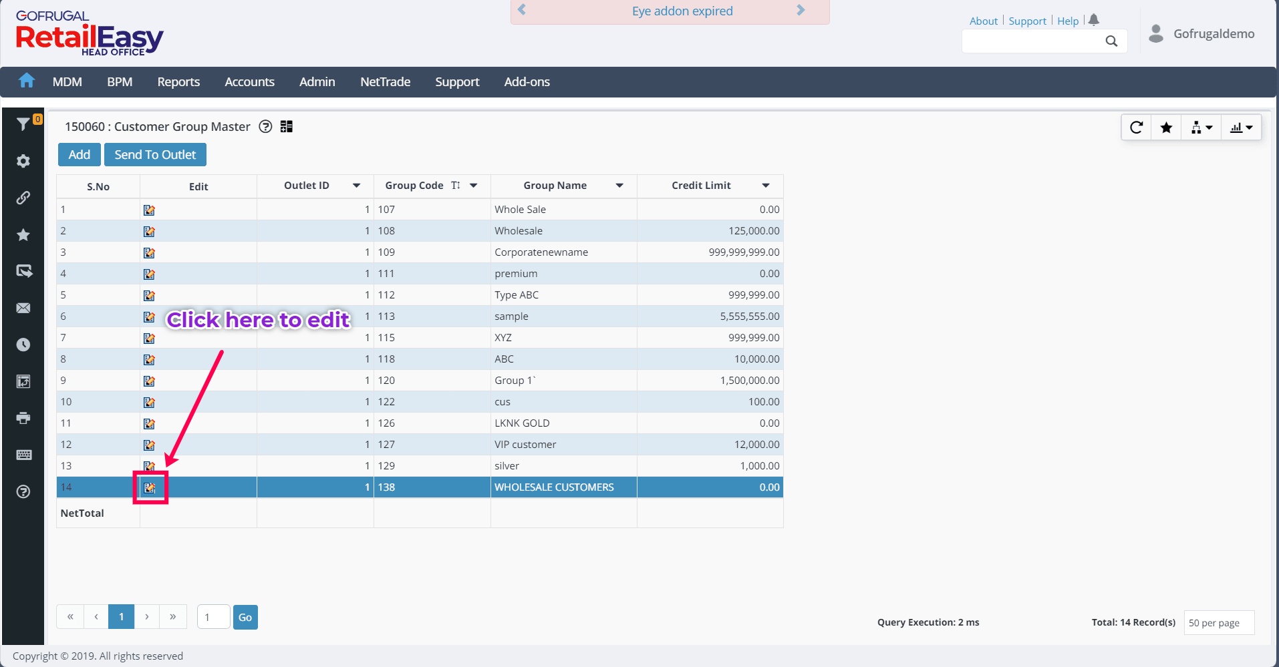Go to previous page arrow

click(96, 616)
